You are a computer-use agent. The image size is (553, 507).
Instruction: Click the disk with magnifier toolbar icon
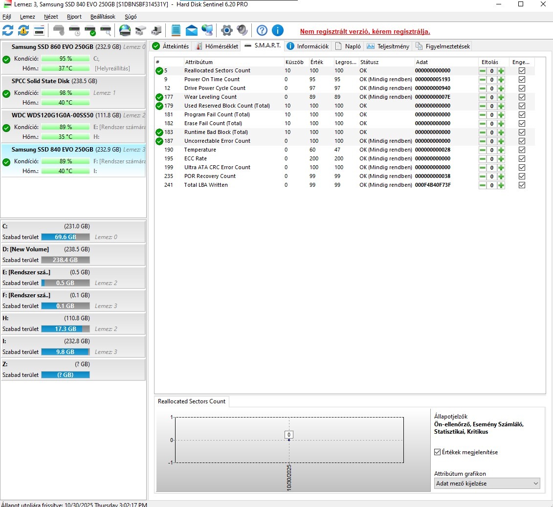[x=106, y=30]
